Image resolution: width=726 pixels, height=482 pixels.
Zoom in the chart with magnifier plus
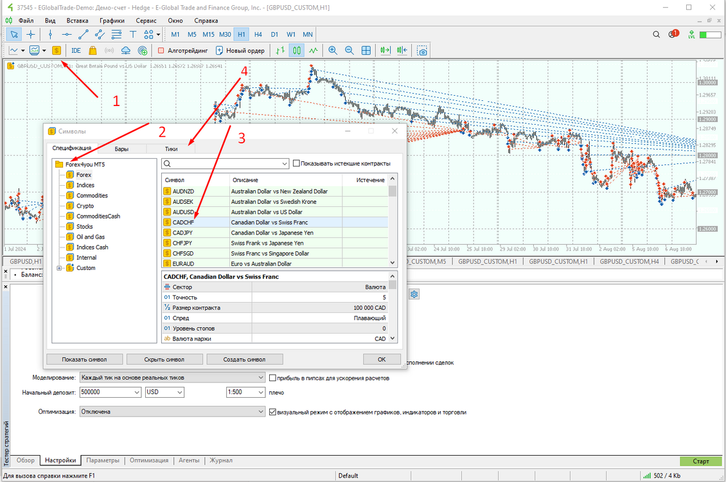(x=332, y=51)
